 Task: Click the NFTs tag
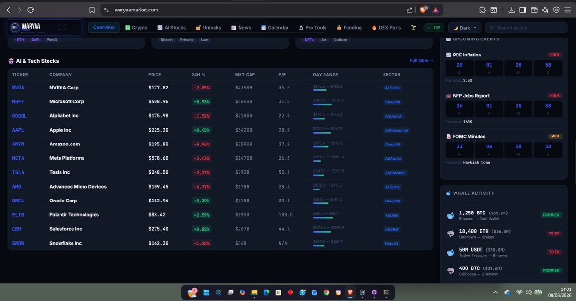pos(309,40)
